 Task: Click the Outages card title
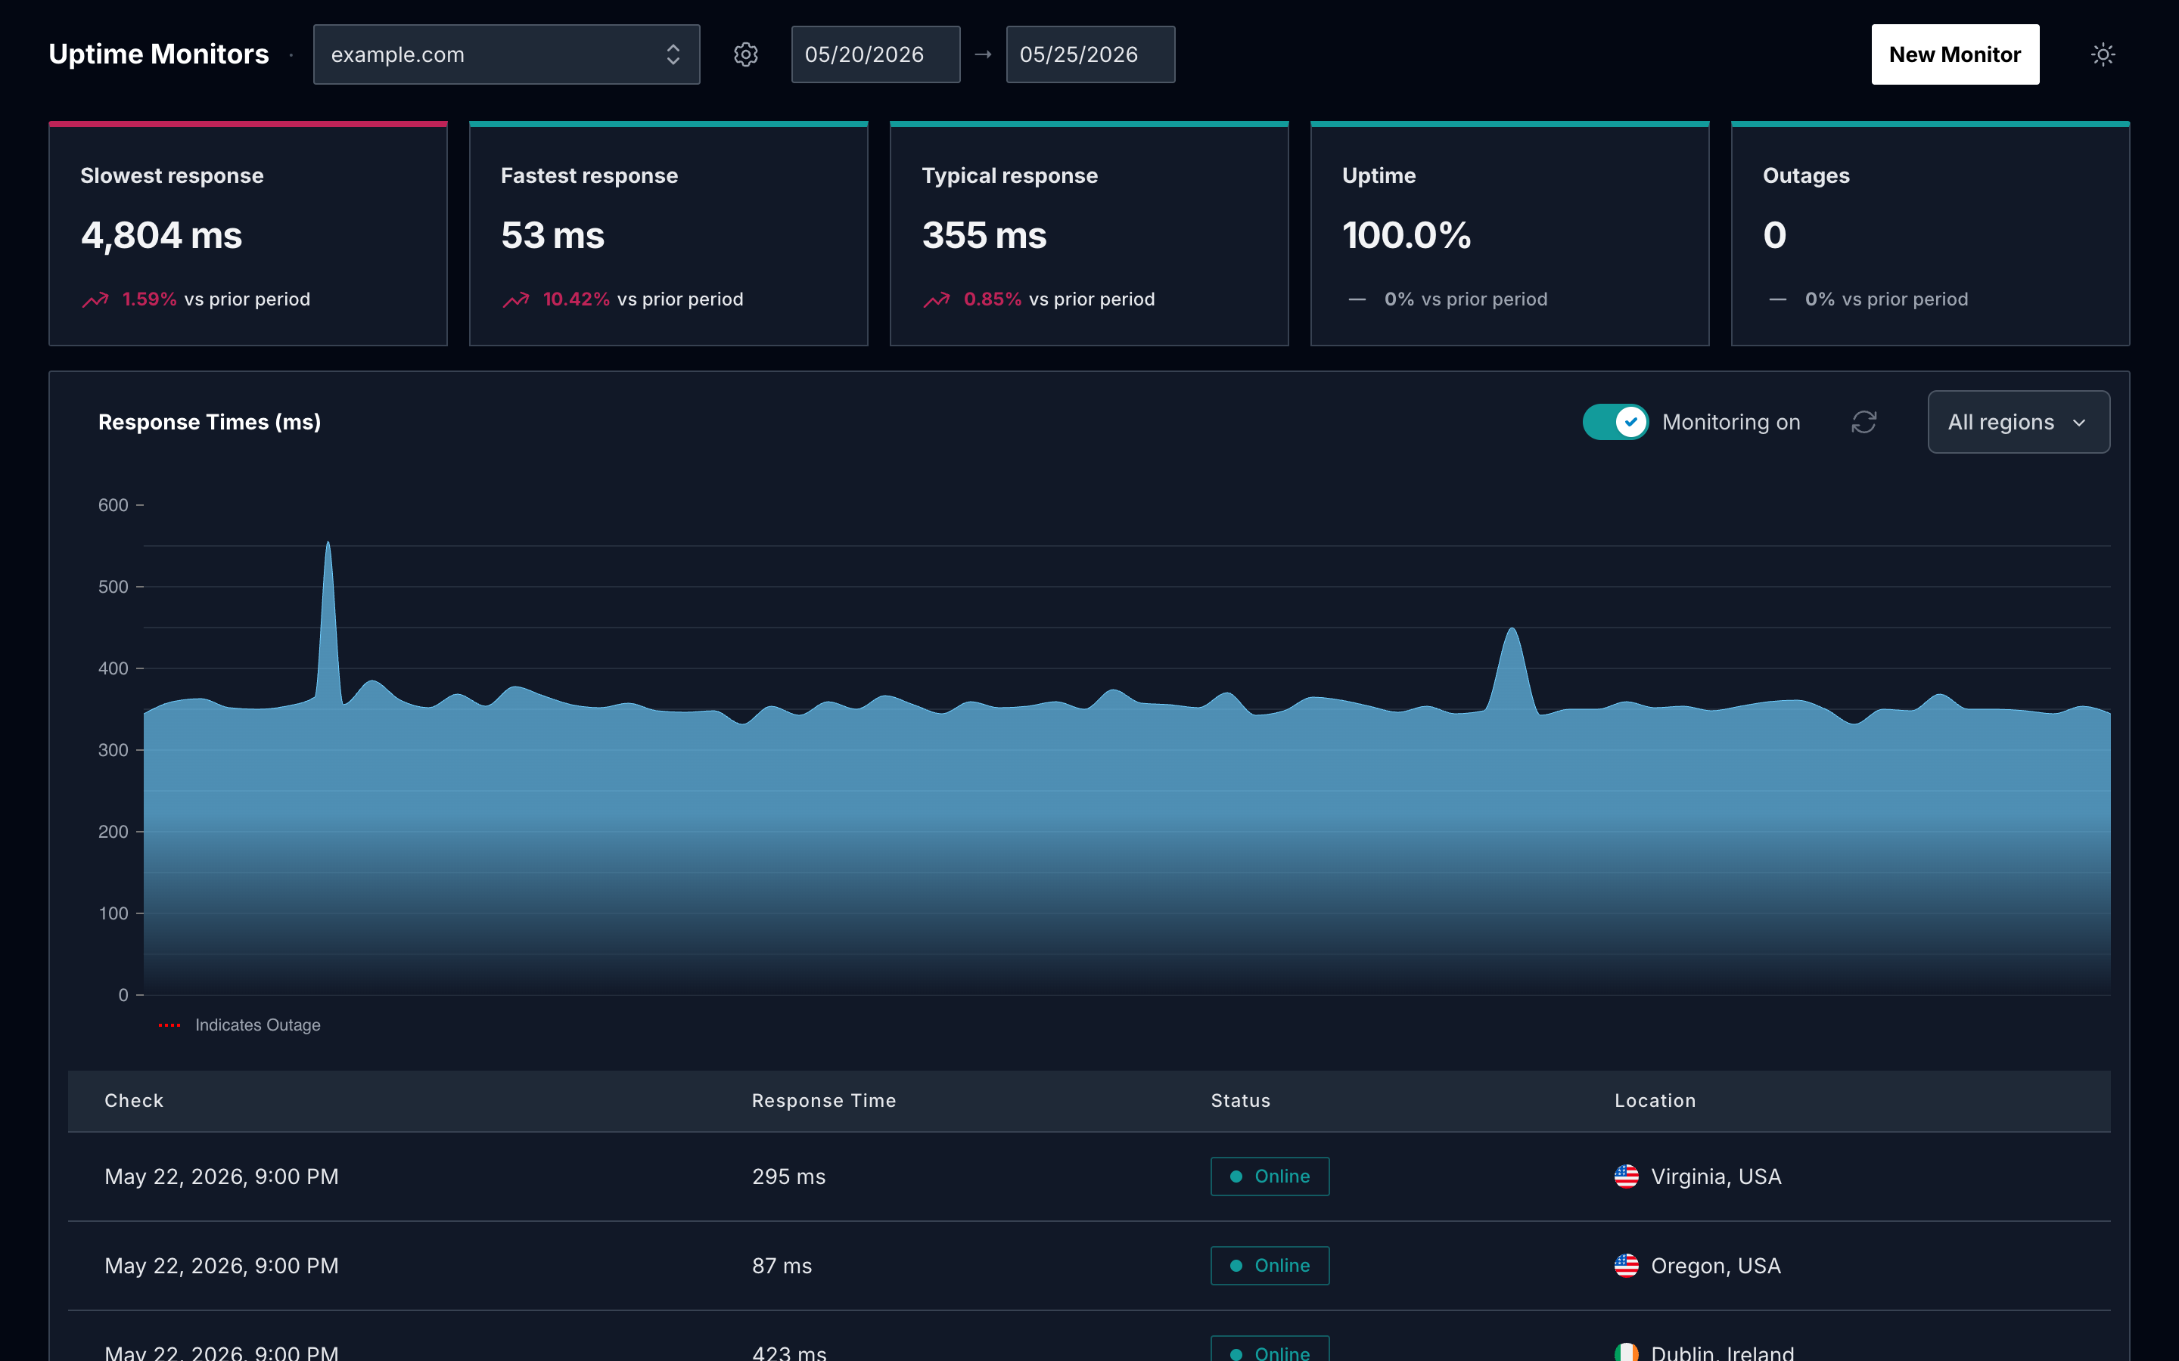(1805, 175)
